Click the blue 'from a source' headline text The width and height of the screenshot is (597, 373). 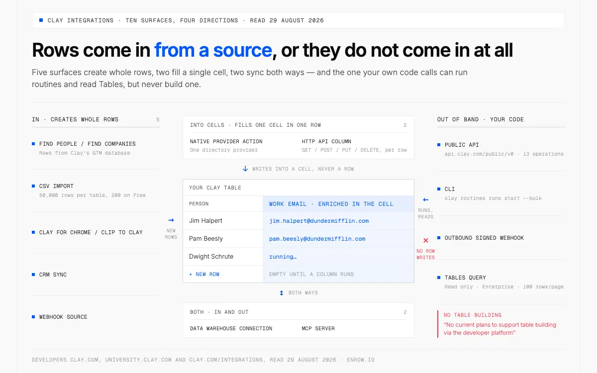tap(213, 50)
